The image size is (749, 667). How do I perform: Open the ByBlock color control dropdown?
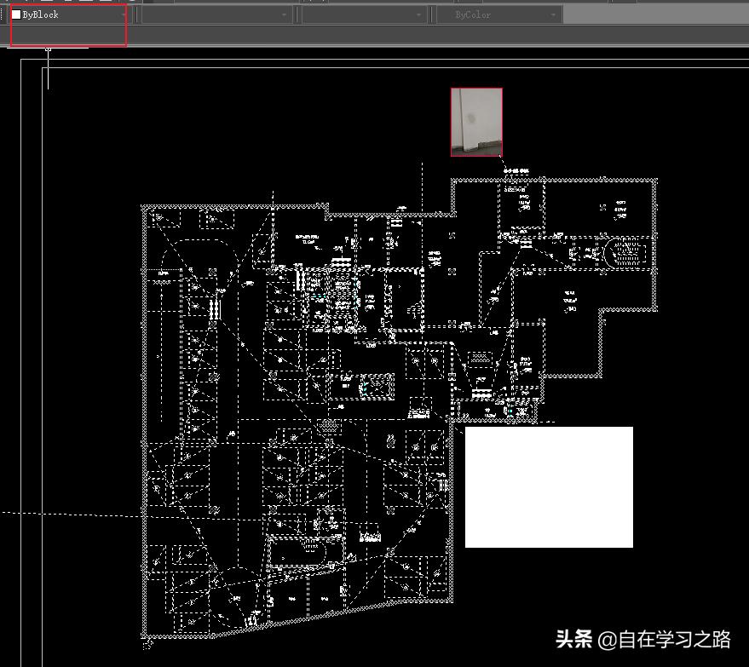68,14
